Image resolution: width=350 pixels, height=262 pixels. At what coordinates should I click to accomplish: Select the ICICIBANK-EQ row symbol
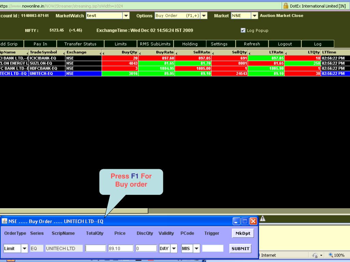(47, 58)
